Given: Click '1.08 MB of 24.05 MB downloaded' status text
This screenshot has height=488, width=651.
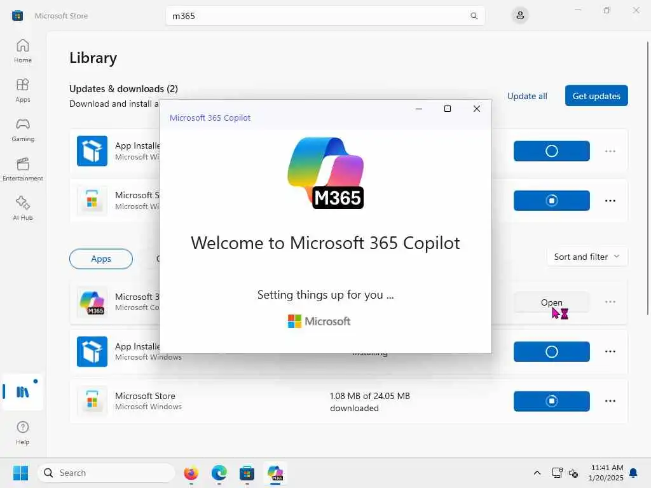Looking at the screenshot, I should (x=369, y=402).
